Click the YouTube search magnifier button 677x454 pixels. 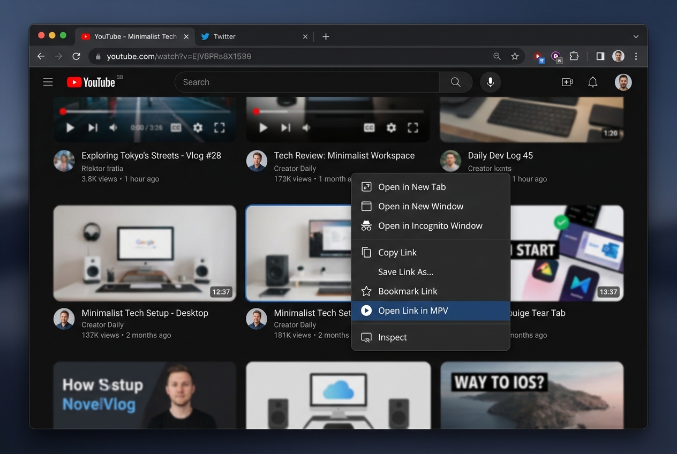coord(456,82)
